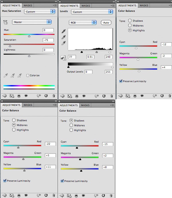Switch to Masks tab in Midtones Color Balance panel

pos(28,105)
